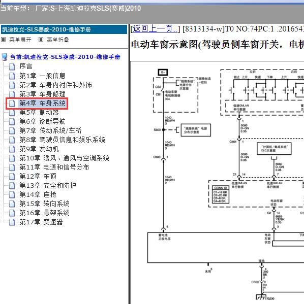The height and width of the screenshot is (304, 304).
Task: Open 第7章 传动系统/车桥 chapter
Action: point(50,130)
